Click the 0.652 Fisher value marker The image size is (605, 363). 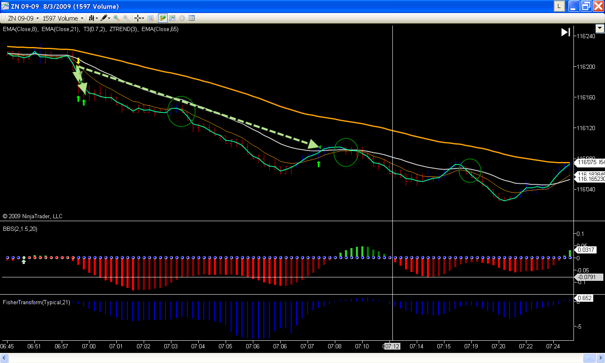coord(584,298)
